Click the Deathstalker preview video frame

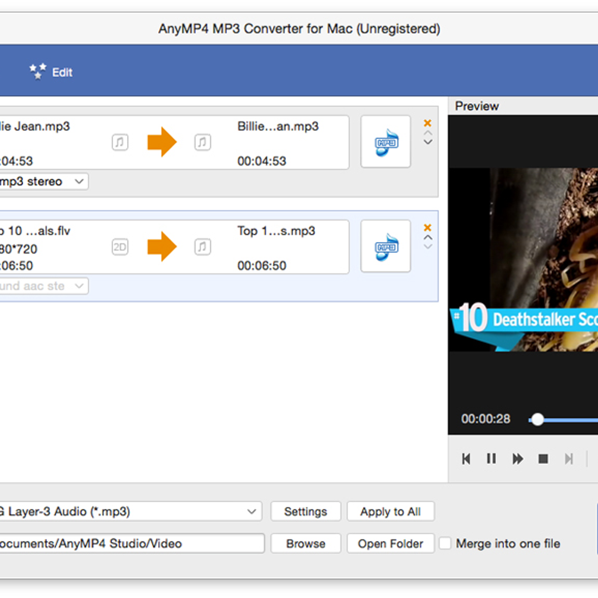point(523,259)
